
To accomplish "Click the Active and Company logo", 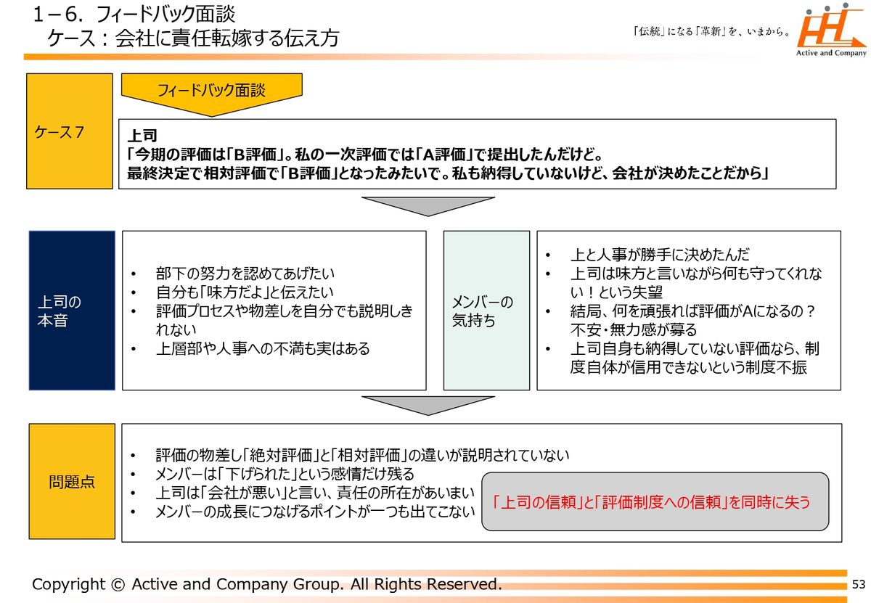I will 831,30.
